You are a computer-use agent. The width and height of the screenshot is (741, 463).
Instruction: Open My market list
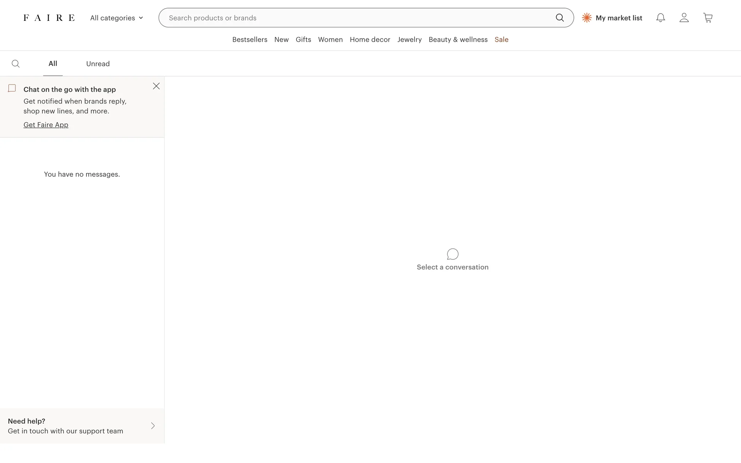tap(619, 18)
